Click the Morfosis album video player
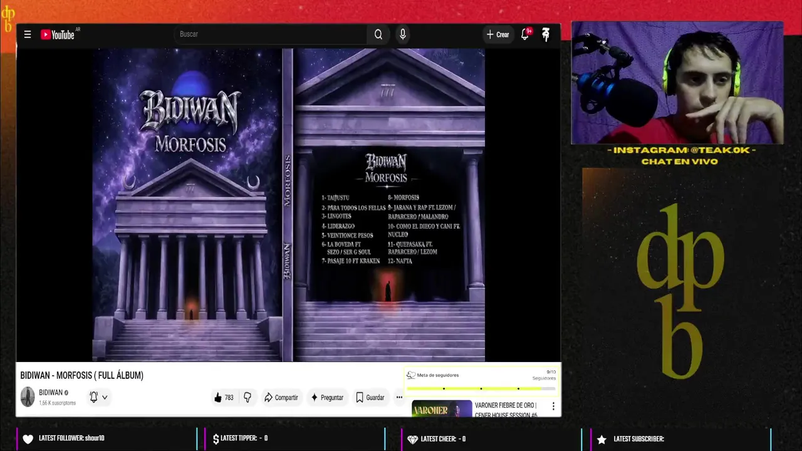The height and width of the screenshot is (451, 802). click(288, 205)
